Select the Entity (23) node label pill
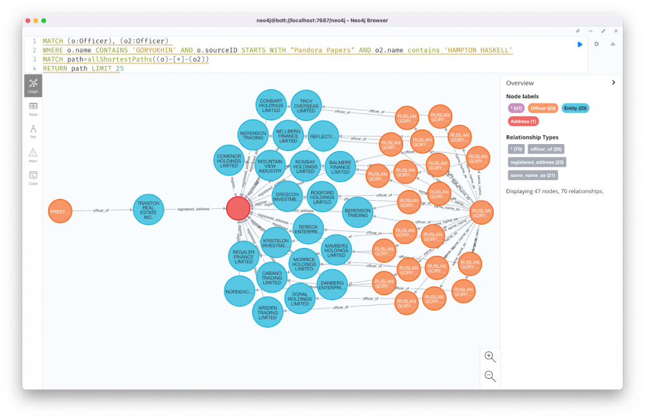Image resolution: width=645 pixels, height=419 pixels. [575, 108]
